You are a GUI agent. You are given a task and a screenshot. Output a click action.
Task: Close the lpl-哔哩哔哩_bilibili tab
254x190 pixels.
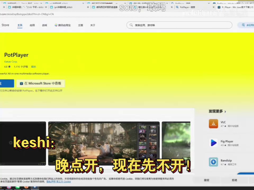pos(88,7)
